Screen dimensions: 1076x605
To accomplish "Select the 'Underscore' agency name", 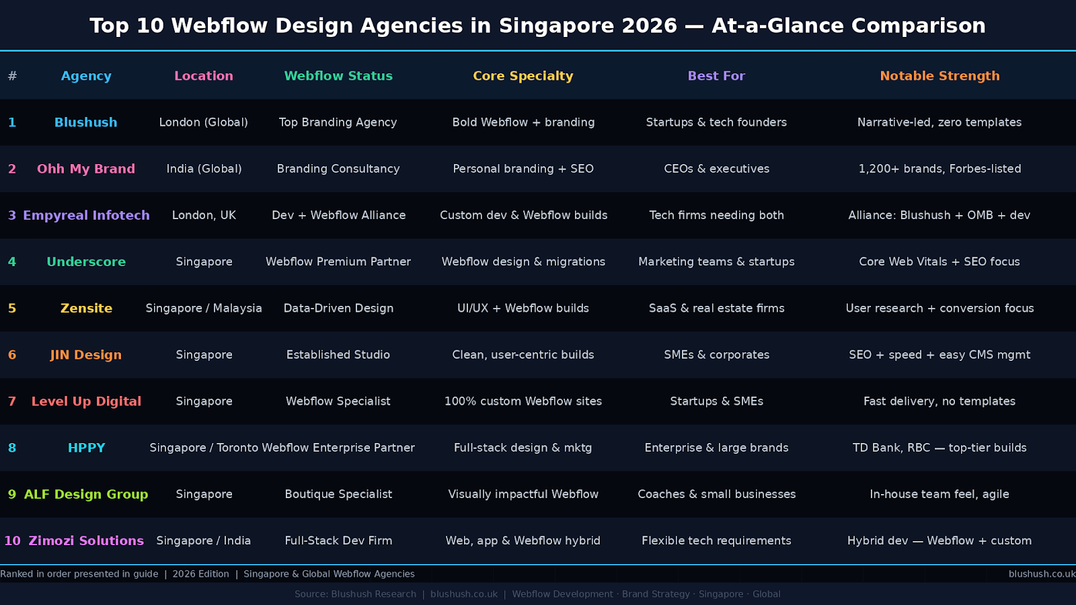I will click(x=86, y=261).
